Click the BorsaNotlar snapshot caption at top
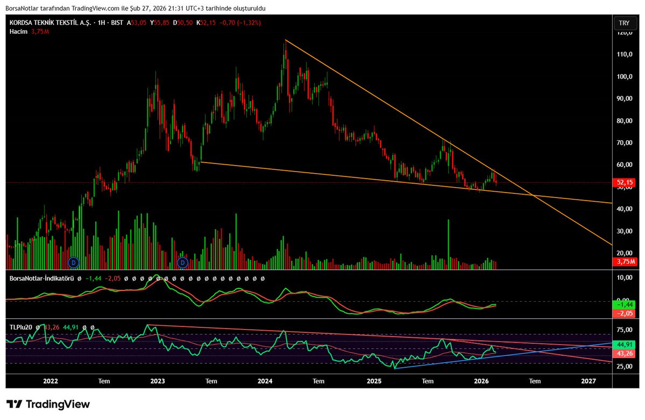 (x=136, y=8)
